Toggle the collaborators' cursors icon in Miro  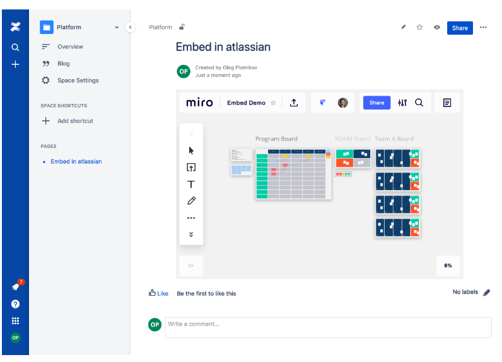tap(322, 103)
